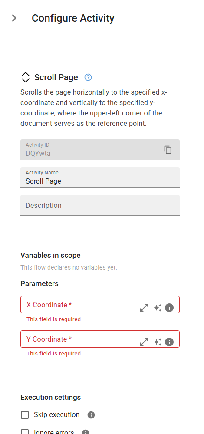
Task: Collapse the Configure Activity panel chevron
Action: click(x=14, y=18)
